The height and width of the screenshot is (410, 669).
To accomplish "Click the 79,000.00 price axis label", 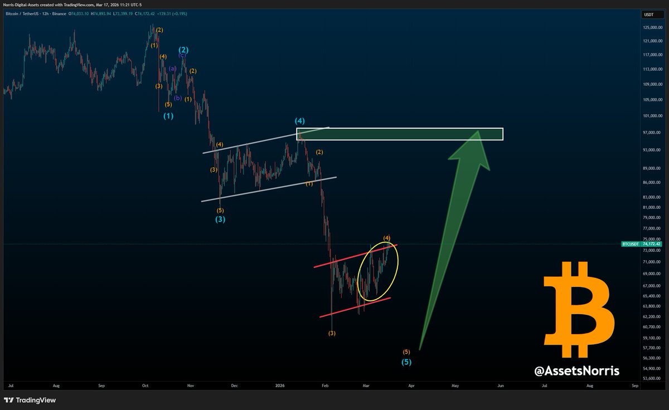I will pyautogui.click(x=653, y=218).
